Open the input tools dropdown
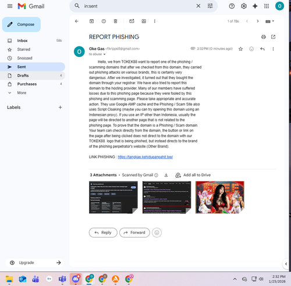Image resolution: width=291 pixels, height=286 pixels. 269,22
